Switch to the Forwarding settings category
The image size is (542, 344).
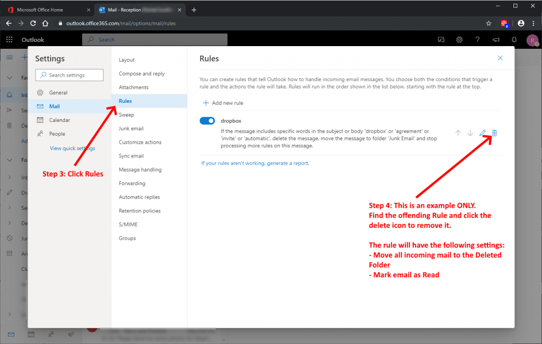tap(132, 183)
